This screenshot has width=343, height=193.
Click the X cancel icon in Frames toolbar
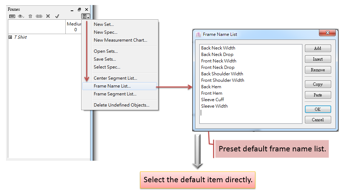coord(48,16)
